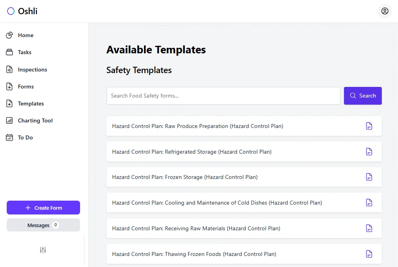Image resolution: width=398 pixels, height=267 pixels.
Task: Open the Charting Tool
Action: (x=35, y=120)
